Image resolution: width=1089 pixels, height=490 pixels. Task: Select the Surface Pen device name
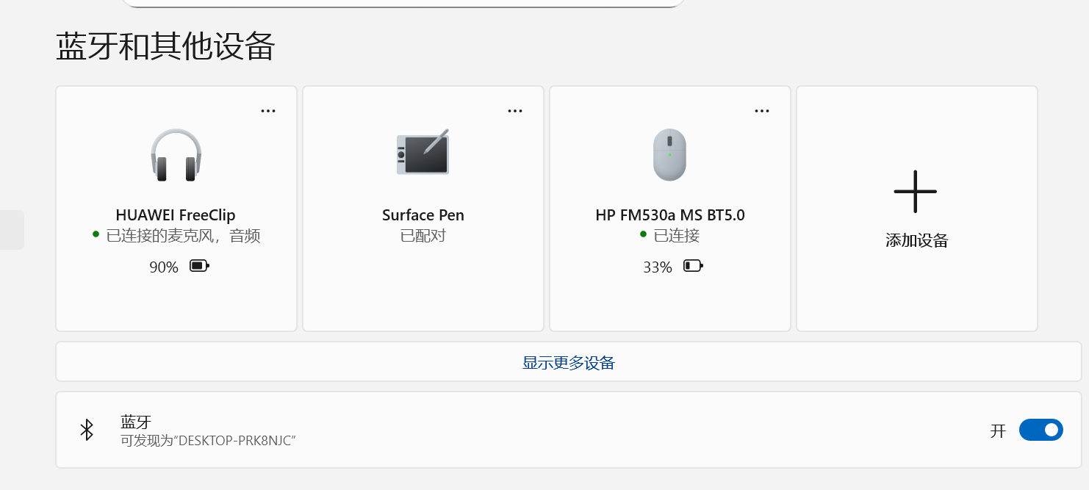pyautogui.click(x=423, y=215)
